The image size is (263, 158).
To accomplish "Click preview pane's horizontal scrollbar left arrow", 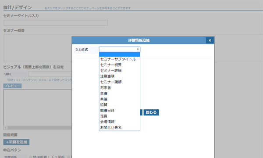I will point(6,128).
